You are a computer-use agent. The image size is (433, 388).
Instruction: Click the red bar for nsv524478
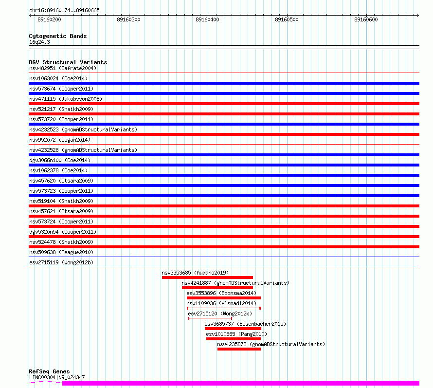224,247
